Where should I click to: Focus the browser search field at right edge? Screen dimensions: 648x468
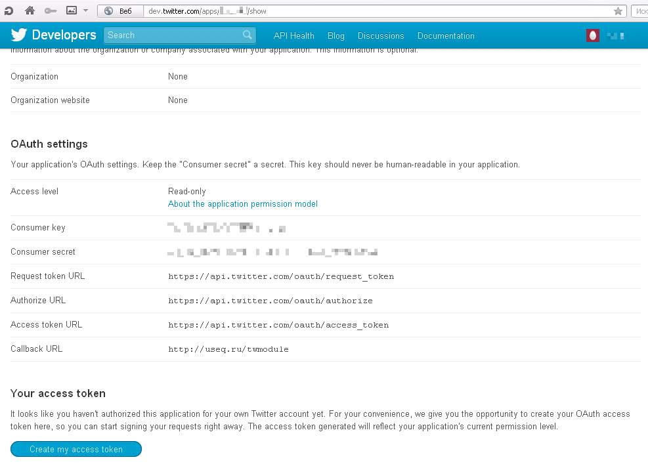tap(639, 11)
